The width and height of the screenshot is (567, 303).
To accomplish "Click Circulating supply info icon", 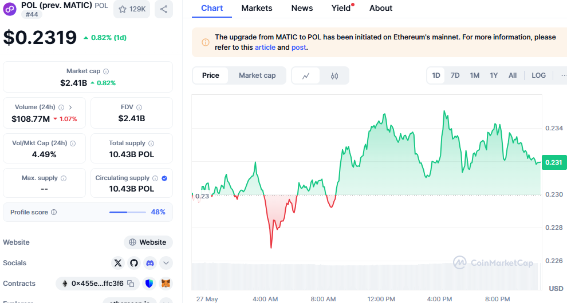I will 155,178.
